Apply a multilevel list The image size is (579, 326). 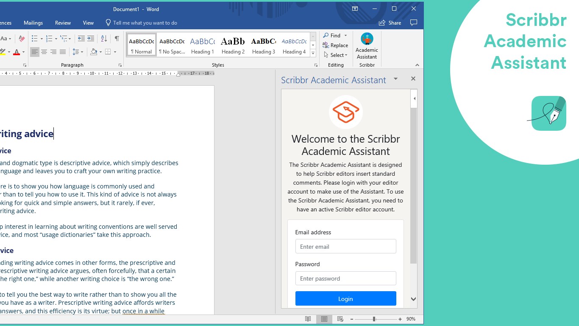64,39
